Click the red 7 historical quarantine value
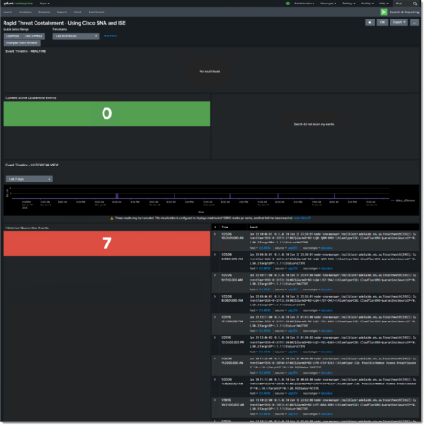Image resolution: width=425 pixels, height=425 pixels. point(106,243)
